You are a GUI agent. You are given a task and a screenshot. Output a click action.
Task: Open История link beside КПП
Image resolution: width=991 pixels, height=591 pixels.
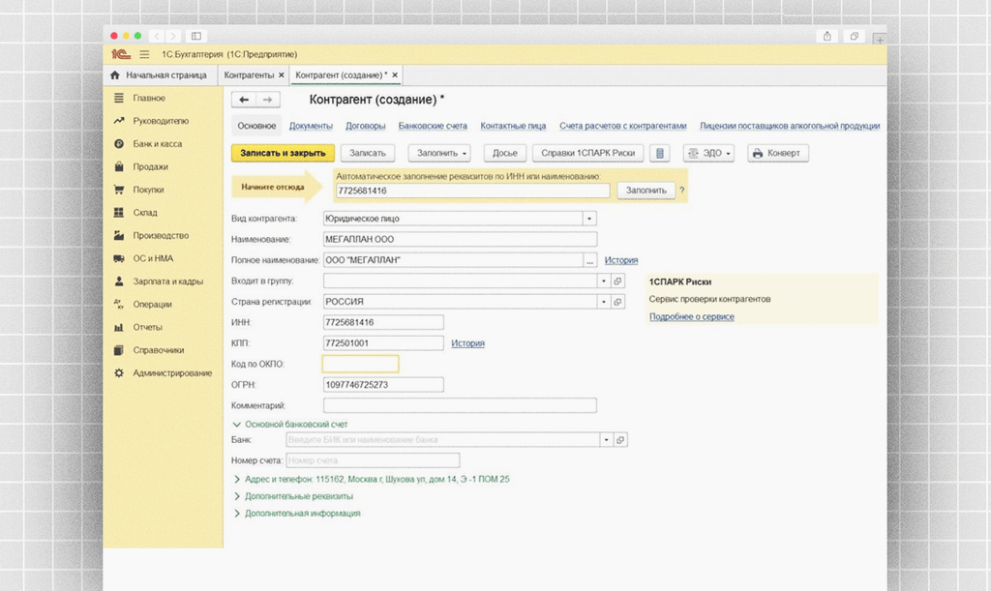tap(467, 343)
